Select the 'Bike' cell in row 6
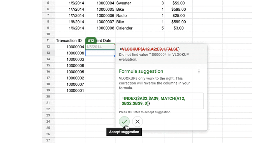 (129, 9)
